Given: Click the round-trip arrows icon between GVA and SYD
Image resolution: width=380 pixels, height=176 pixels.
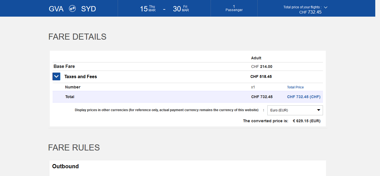Looking at the screenshot, I should (x=72, y=9).
